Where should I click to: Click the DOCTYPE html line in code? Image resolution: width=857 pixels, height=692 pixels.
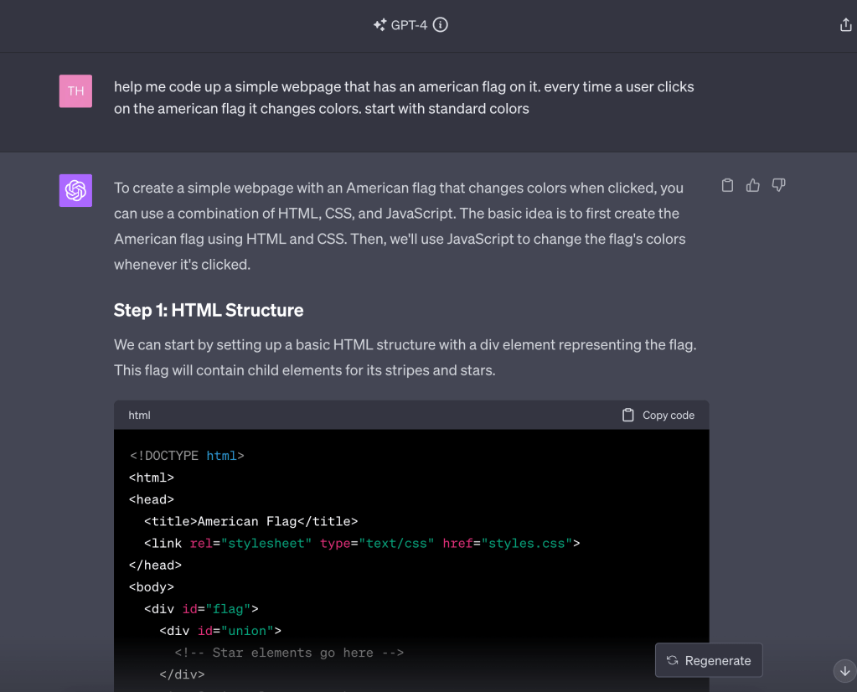(x=187, y=456)
